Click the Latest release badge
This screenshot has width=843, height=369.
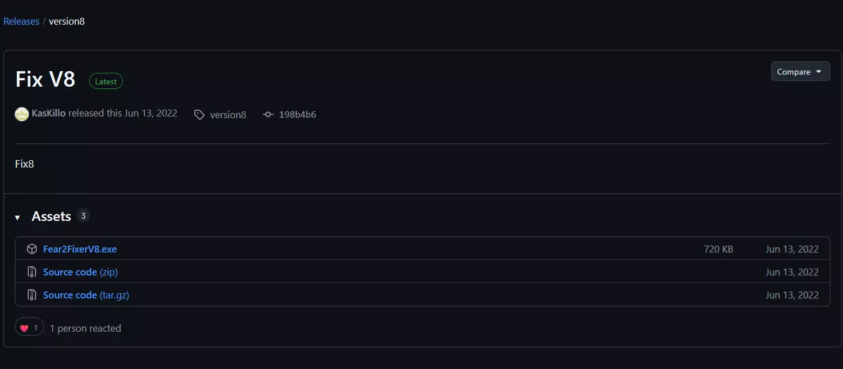coord(106,81)
